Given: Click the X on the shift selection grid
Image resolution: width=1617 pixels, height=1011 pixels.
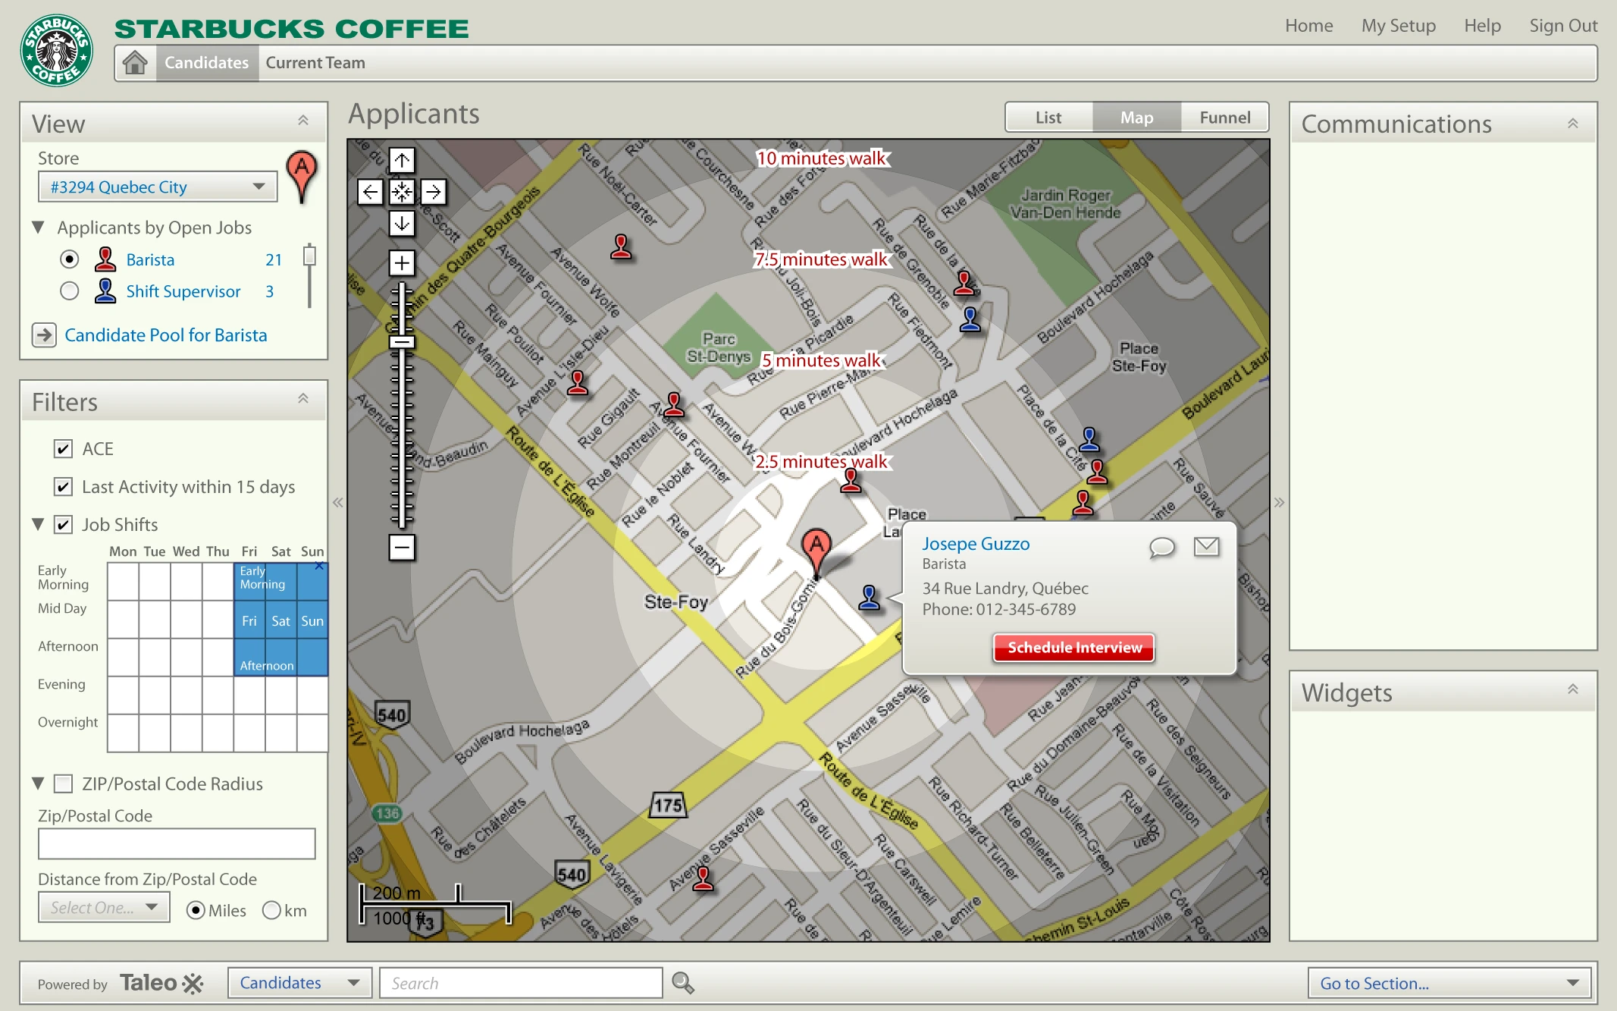Looking at the screenshot, I should pyautogui.click(x=319, y=566).
